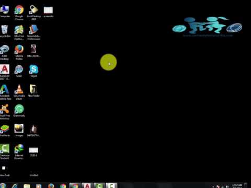
Task: Select the images folder thumbnail
Action: coord(19,131)
